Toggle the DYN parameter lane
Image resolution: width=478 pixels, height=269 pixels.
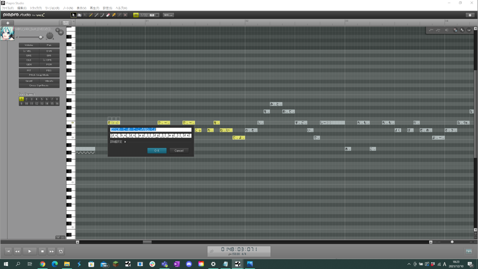49,51
